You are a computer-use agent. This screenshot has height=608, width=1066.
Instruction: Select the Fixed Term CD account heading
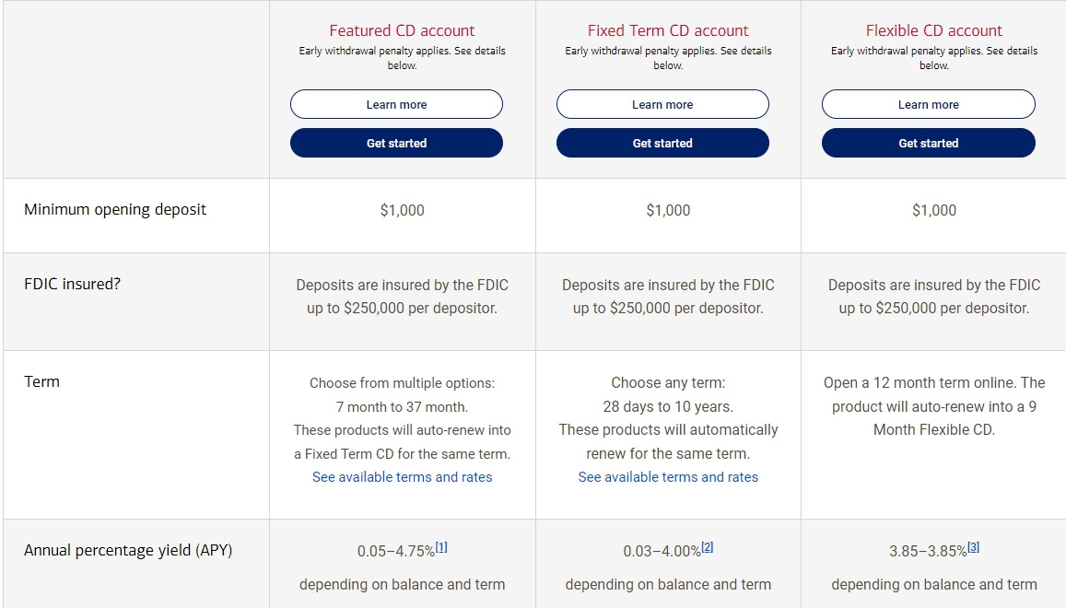pos(668,30)
